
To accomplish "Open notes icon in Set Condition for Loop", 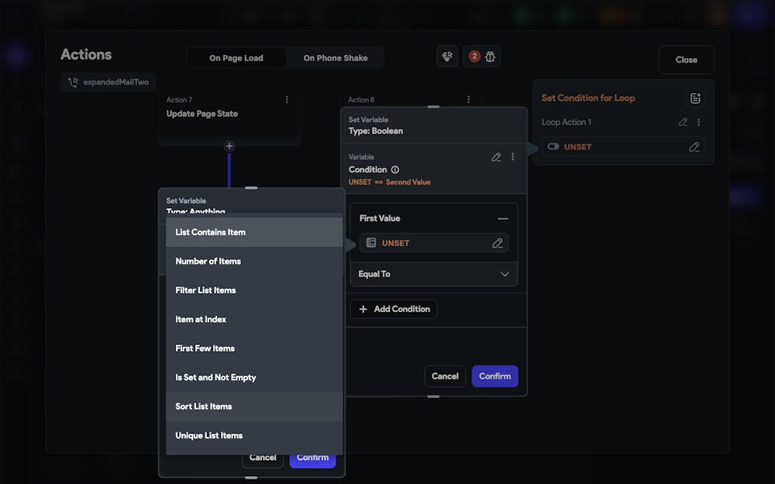I will pyautogui.click(x=695, y=98).
